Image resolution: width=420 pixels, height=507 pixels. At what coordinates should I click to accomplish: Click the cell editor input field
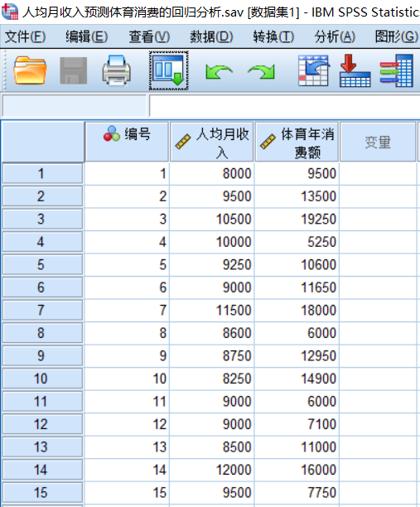(x=284, y=105)
